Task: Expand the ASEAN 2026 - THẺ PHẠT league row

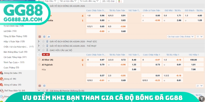Action: click(39, 46)
